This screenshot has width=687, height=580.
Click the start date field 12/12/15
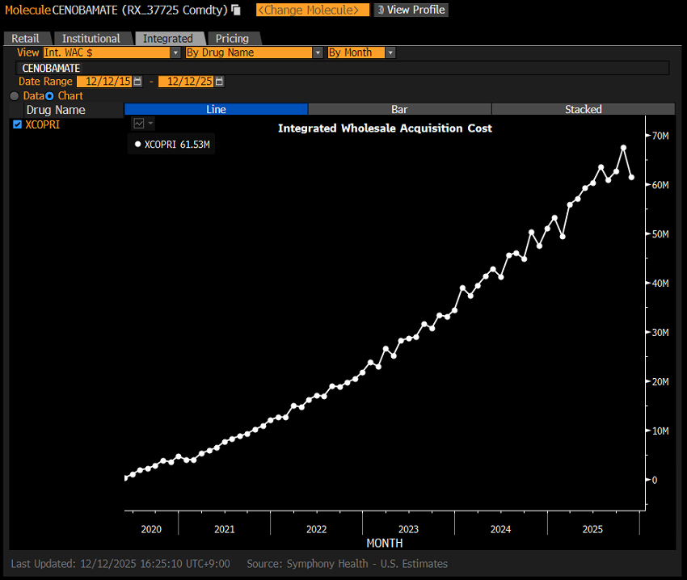(104, 82)
